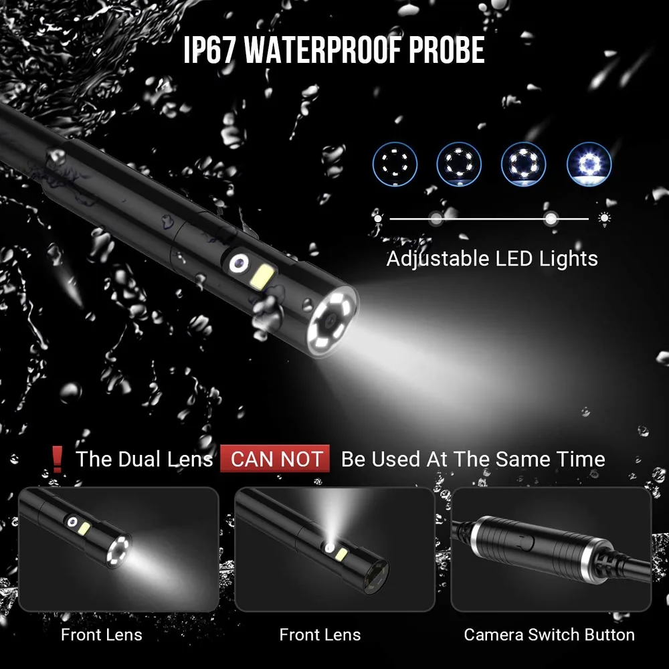Click the bright light bulb icon

pos(604,219)
